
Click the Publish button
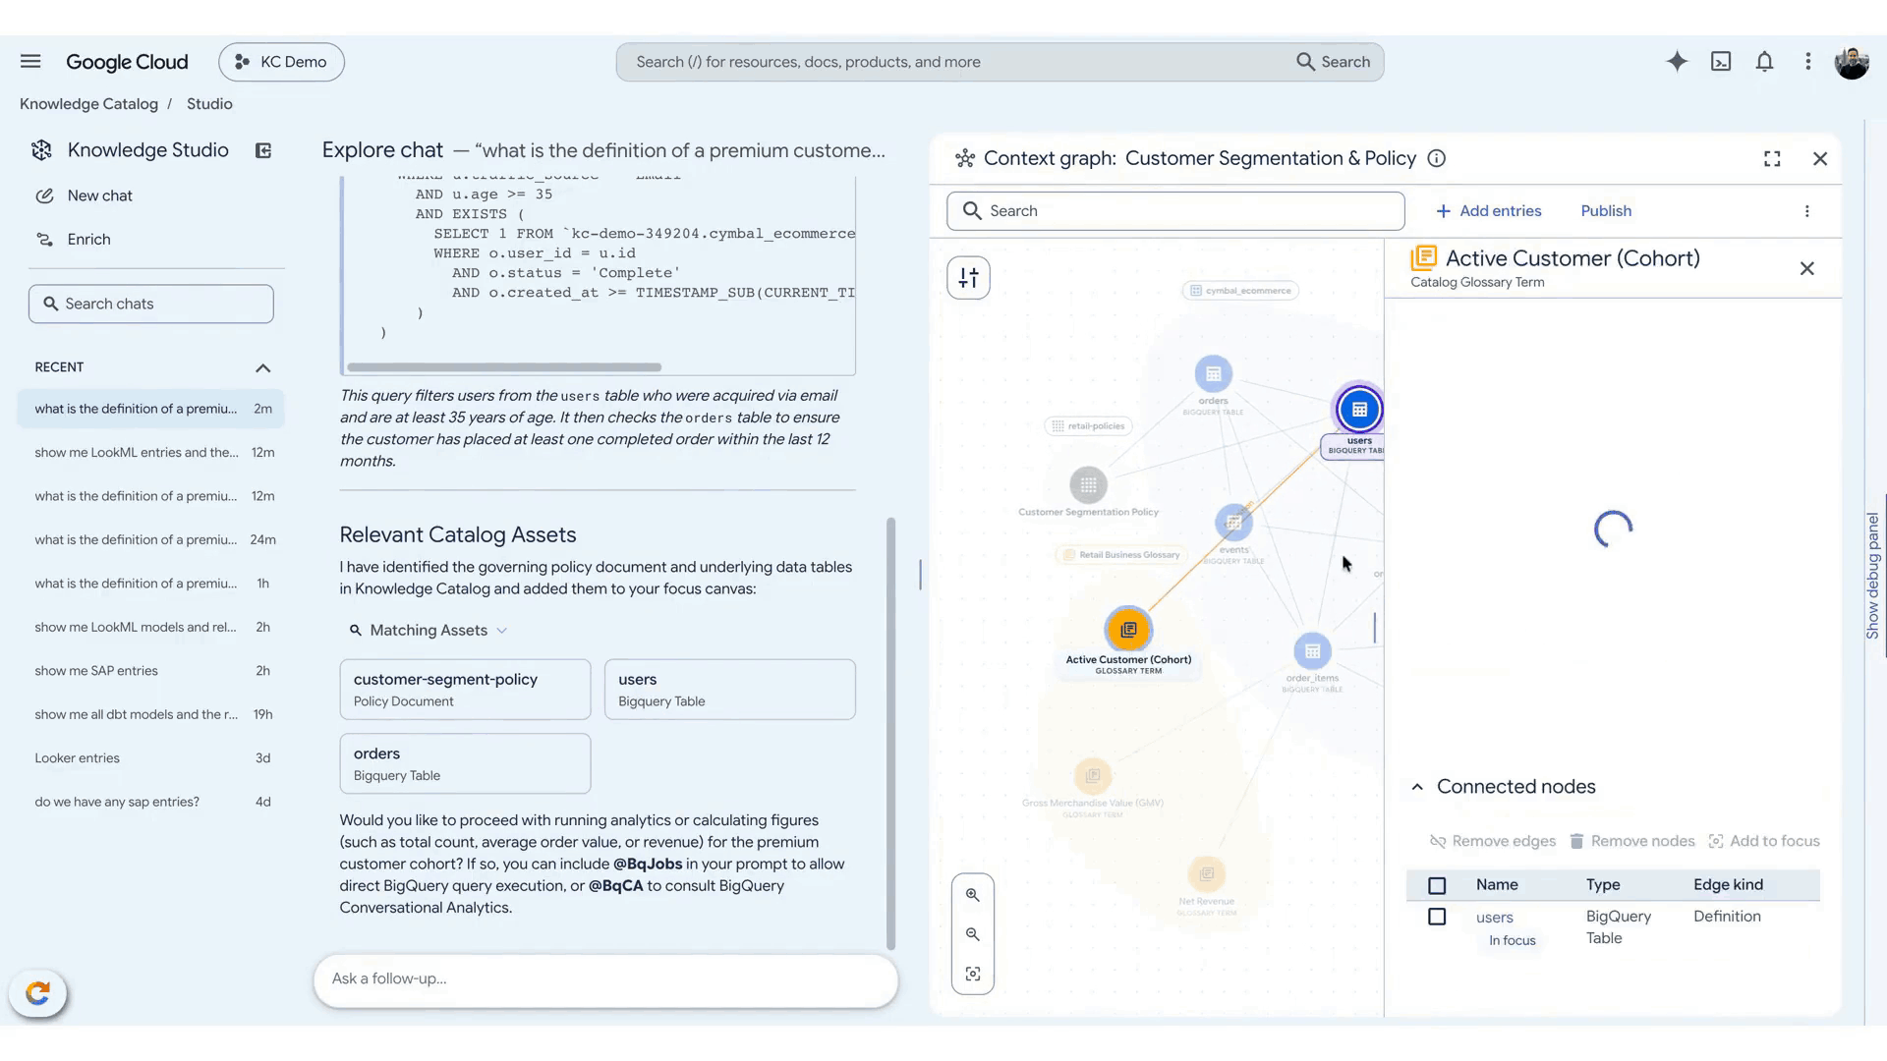[1606, 211]
